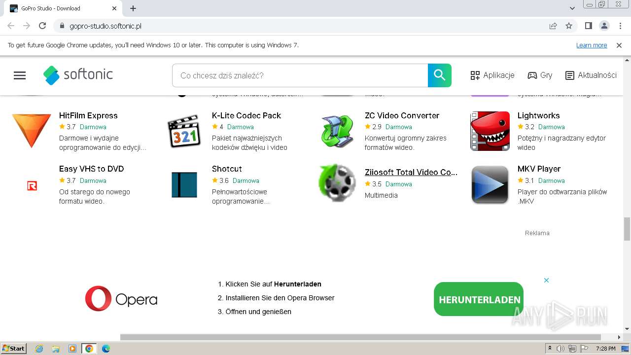
Task: Close the Opera advertisement with X
Action: [546, 280]
